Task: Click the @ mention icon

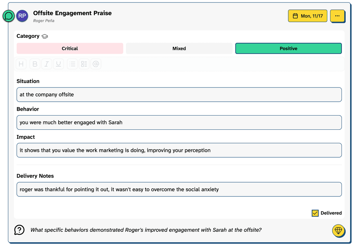Action: click(x=96, y=64)
